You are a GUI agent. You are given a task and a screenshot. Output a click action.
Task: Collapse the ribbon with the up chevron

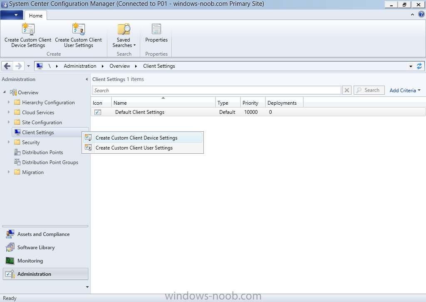tap(412, 15)
